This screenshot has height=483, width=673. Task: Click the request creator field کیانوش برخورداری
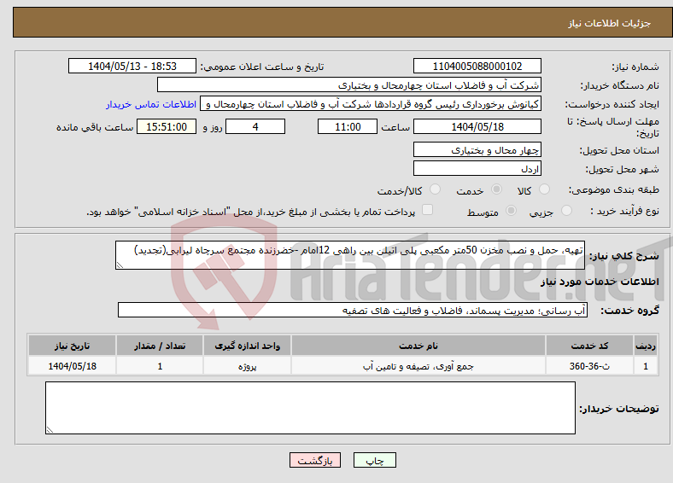coord(371,104)
